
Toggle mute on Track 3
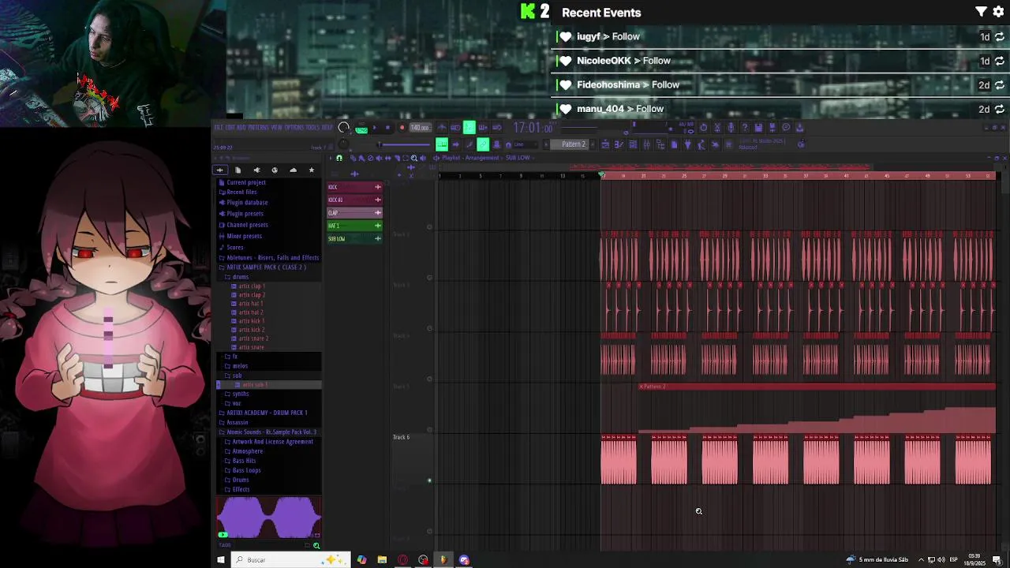[x=429, y=328]
